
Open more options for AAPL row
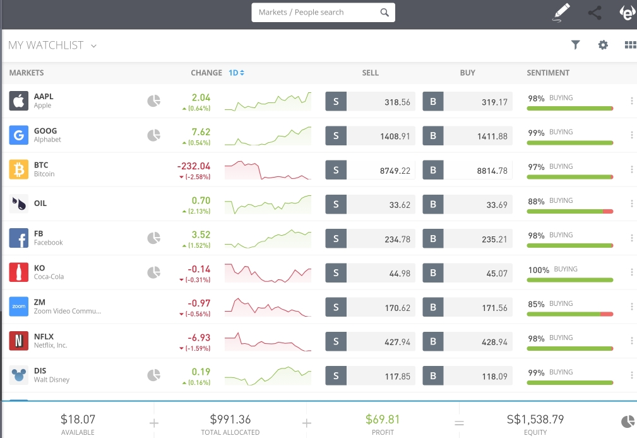click(x=631, y=101)
